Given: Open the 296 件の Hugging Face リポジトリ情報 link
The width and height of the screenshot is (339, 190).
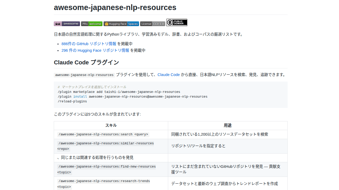Looking at the screenshot, I should click(x=95, y=50).
